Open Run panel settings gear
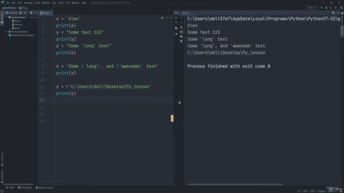This screenshot has width=344, height=193. click(x=333, y=13)
